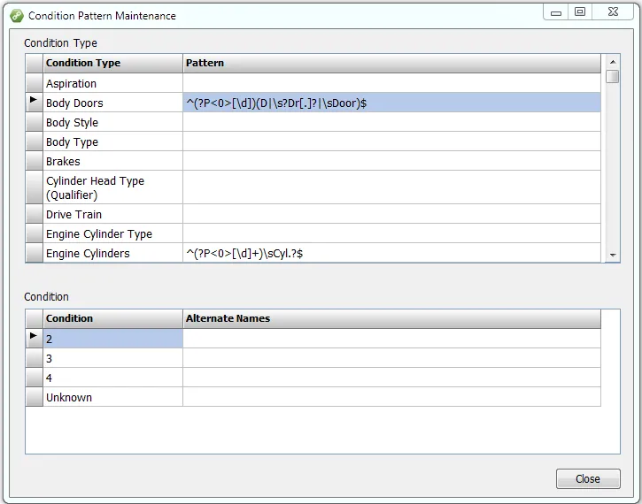
Task: Click the Body Doors pattern cell
Action: click(391, 103)
